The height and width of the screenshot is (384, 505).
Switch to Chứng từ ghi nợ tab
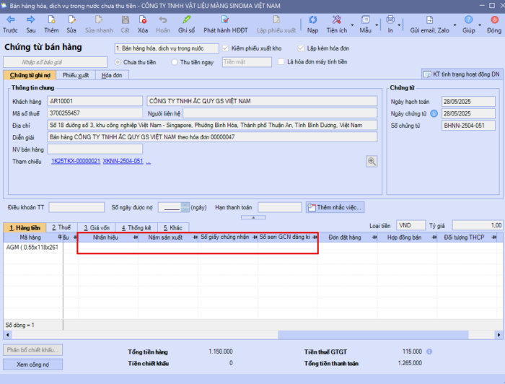30,75
